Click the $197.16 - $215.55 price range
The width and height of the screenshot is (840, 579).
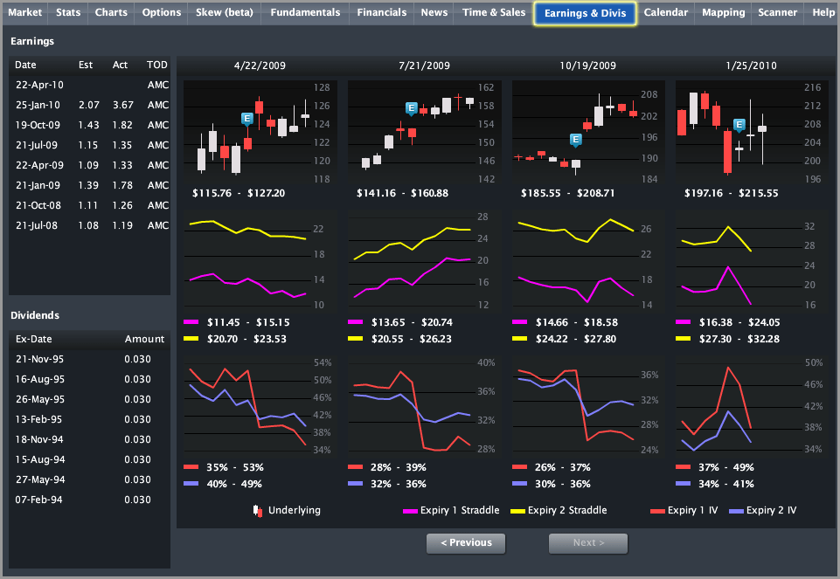[732, 193]
